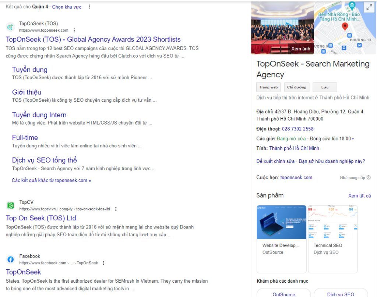The image size is (377, 297).
Task: Select the Trang web tab
Action: tap(268, 87)
